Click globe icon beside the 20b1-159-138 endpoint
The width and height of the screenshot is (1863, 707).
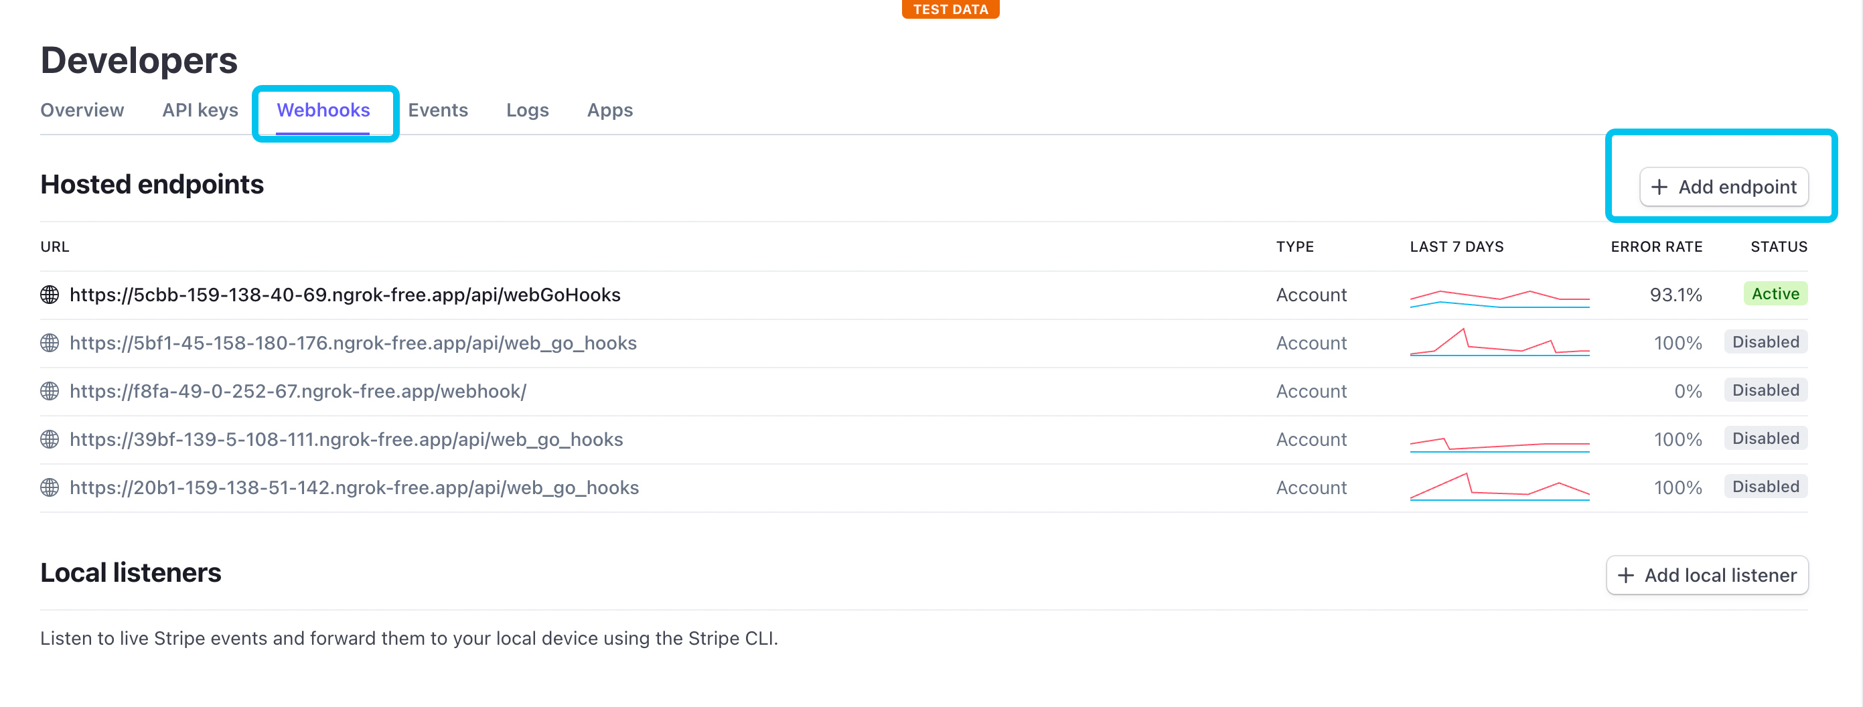(49, 487)
